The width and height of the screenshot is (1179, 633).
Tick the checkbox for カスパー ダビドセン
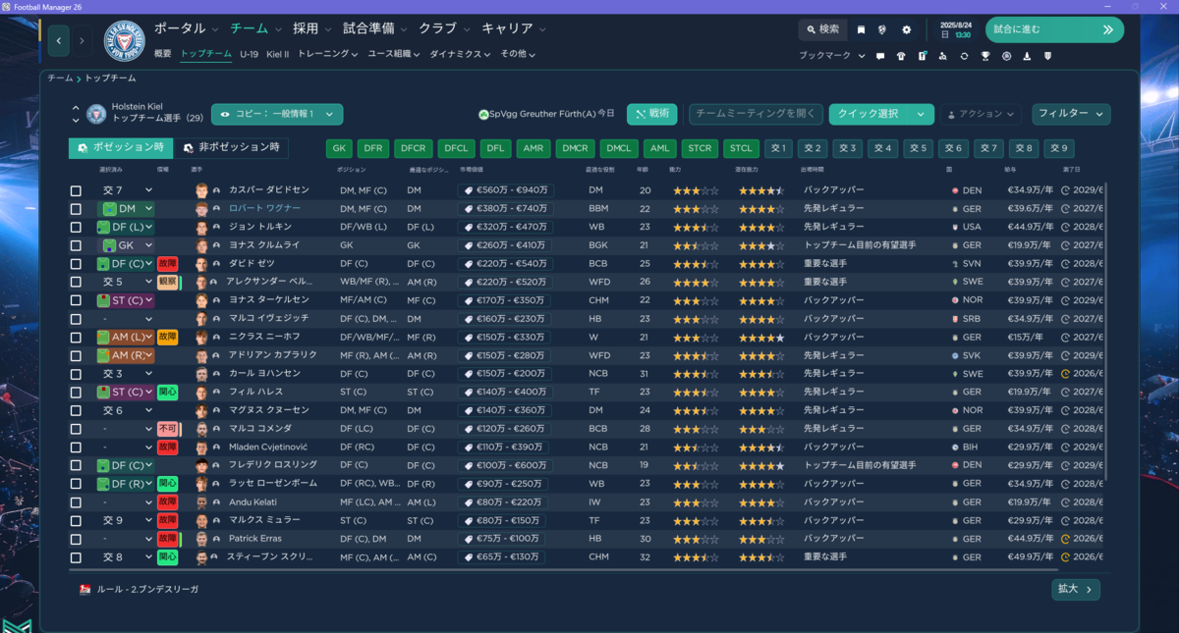pos(76,190)
